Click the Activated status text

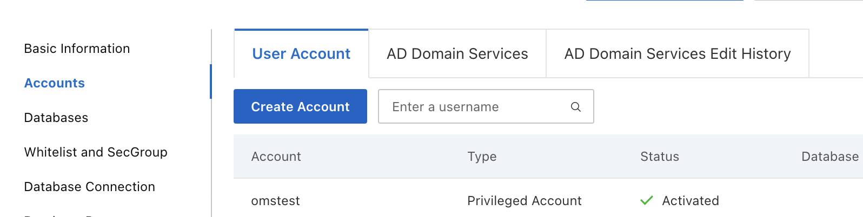[x=691, y=201]
